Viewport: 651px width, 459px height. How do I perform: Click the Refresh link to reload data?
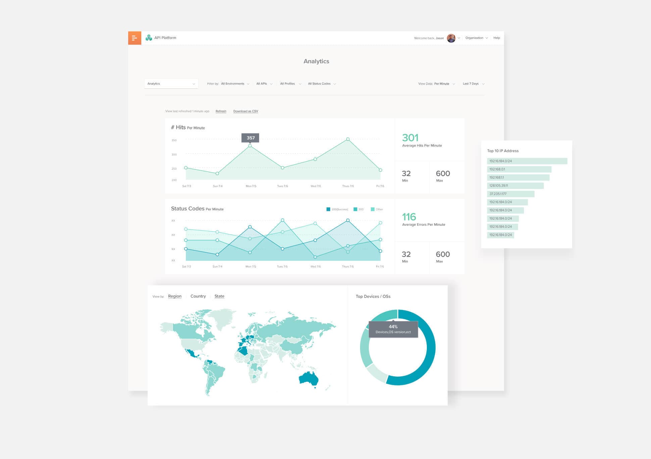pos(221,111)
